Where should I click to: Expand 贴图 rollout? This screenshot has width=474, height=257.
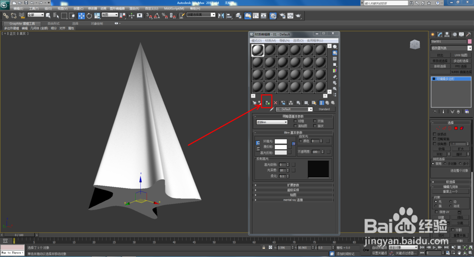pos(293,195)
